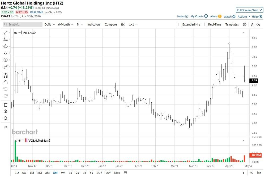Open chart settings gear
Image resolution: width=265 pixels, height=177 pixels.
pyautogui.click(x=245, y=24)
